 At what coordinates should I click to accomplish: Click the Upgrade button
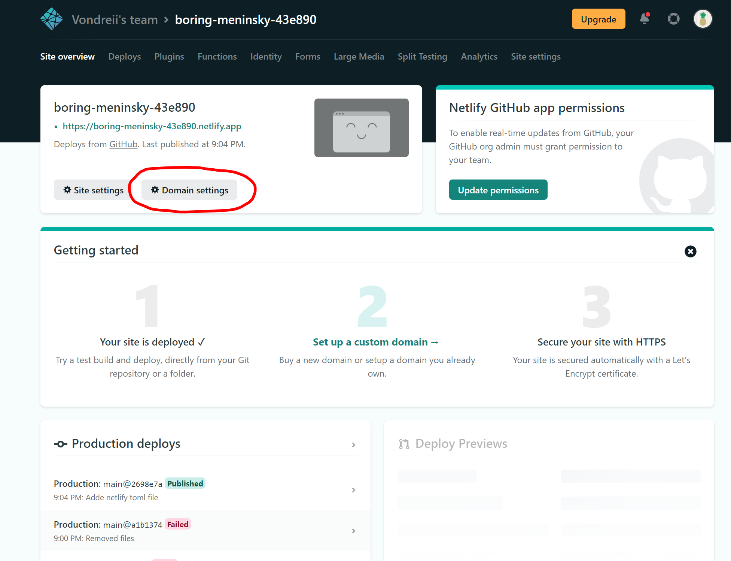(598, 19)
